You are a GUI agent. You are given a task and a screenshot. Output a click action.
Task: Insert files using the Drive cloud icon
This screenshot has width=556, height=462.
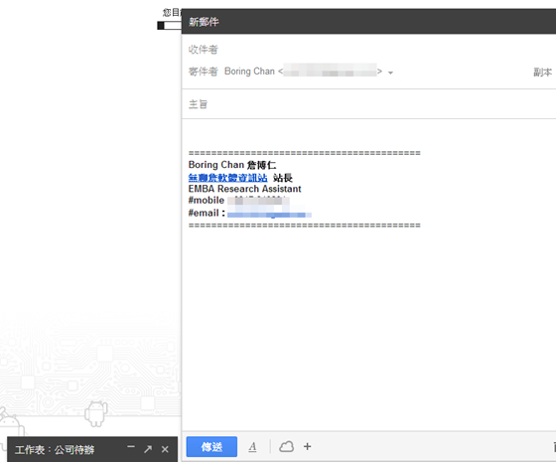point(286,446)
